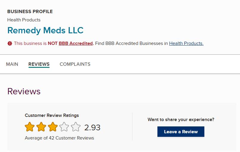Click the Average of 42 Customer Reviews text
The height and width of the screenshot is (152, 240).
(x=59, y=138)
